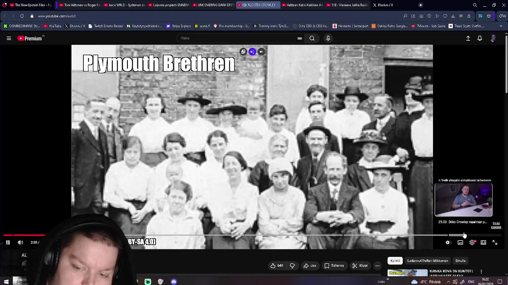The height and width of the screenshot is (285, 508).
Task: Switch to Valitaan Kaksi Kaikkien tab
Action: pyautogui.click(x=303, y=5)
